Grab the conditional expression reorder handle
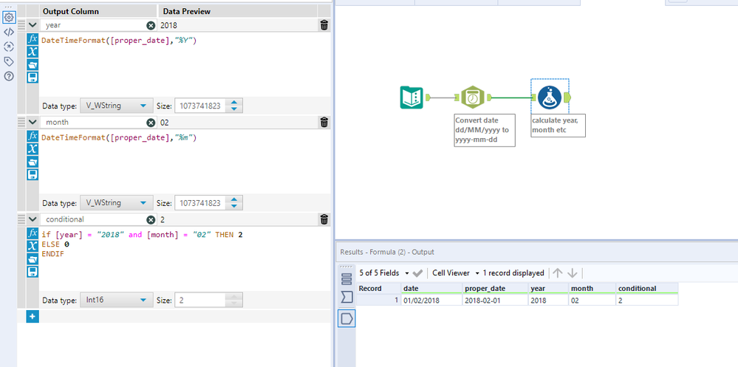738x367 pixels. coord(21,219)
